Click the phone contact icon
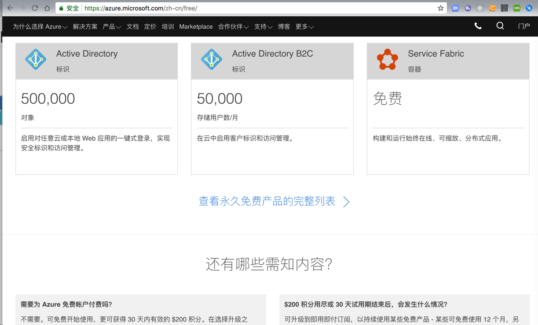Screen dimensions: 538x325 click(x=478, y=26)
